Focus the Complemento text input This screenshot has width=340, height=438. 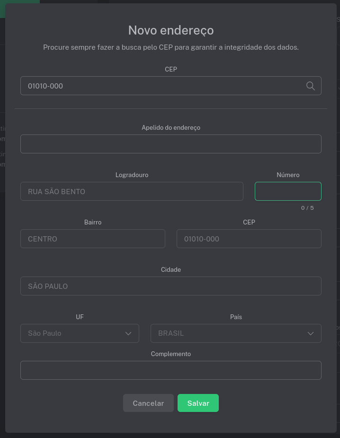pos(170,370)
